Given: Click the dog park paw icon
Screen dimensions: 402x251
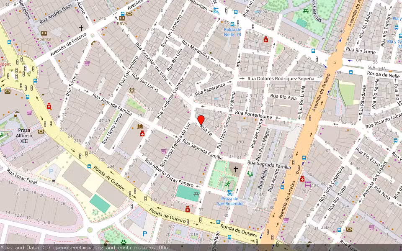Looking at the screenshot, I should (x=124, y=242).
